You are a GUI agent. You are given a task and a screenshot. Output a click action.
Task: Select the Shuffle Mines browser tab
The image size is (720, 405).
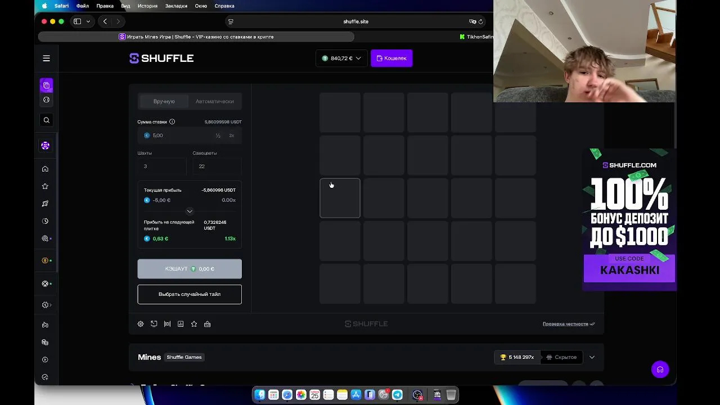coord(196,37)
